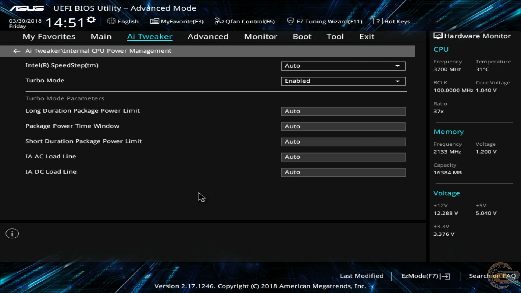Go to the Boot tab
This screenshot has width=521, height=293.
tap(302, 37)
